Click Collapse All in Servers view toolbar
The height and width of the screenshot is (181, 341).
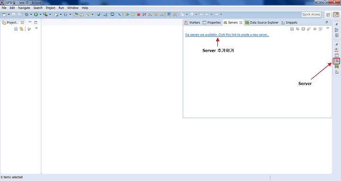click(292, 29)
